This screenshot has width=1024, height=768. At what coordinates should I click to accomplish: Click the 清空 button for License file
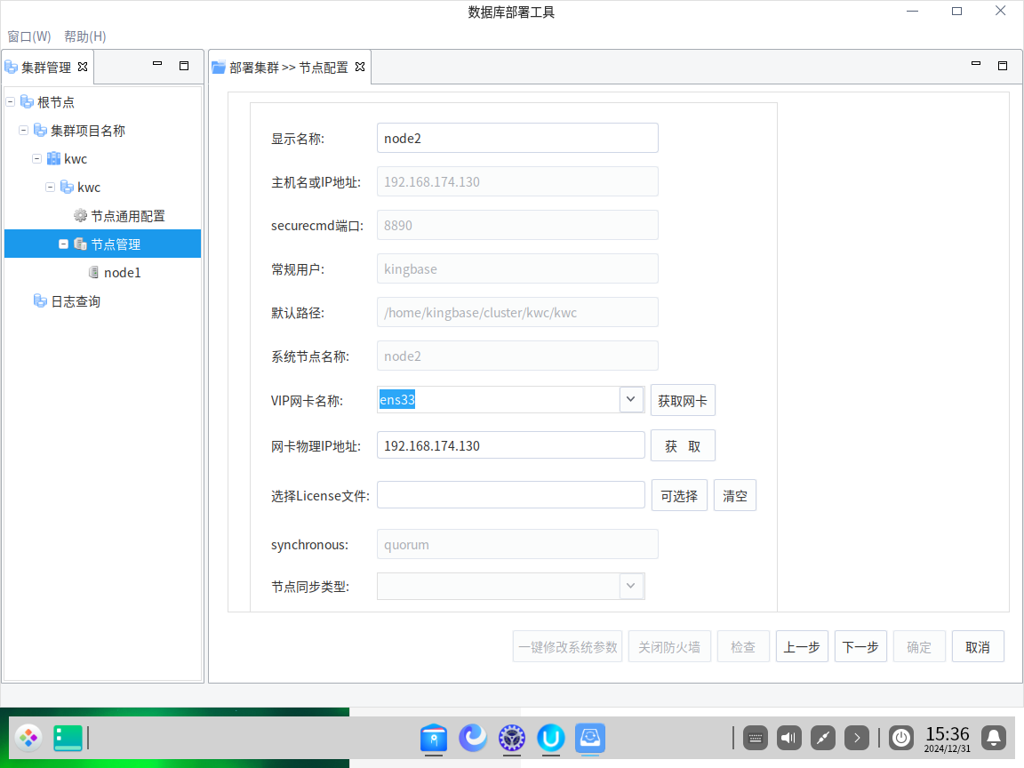pos(734,496)
